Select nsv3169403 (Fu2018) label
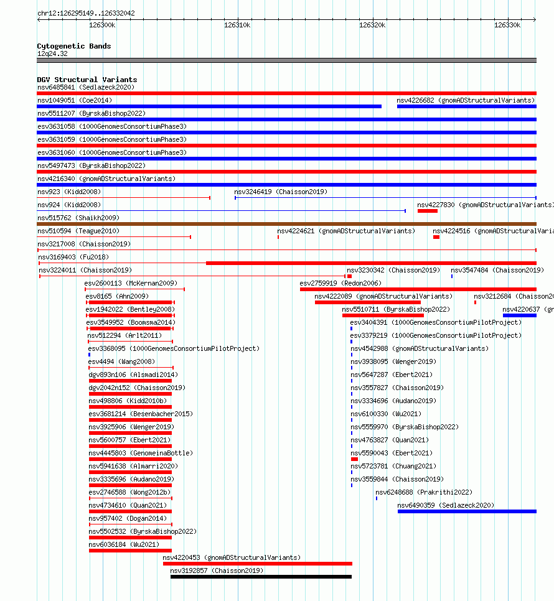 [x=73, y=257]
